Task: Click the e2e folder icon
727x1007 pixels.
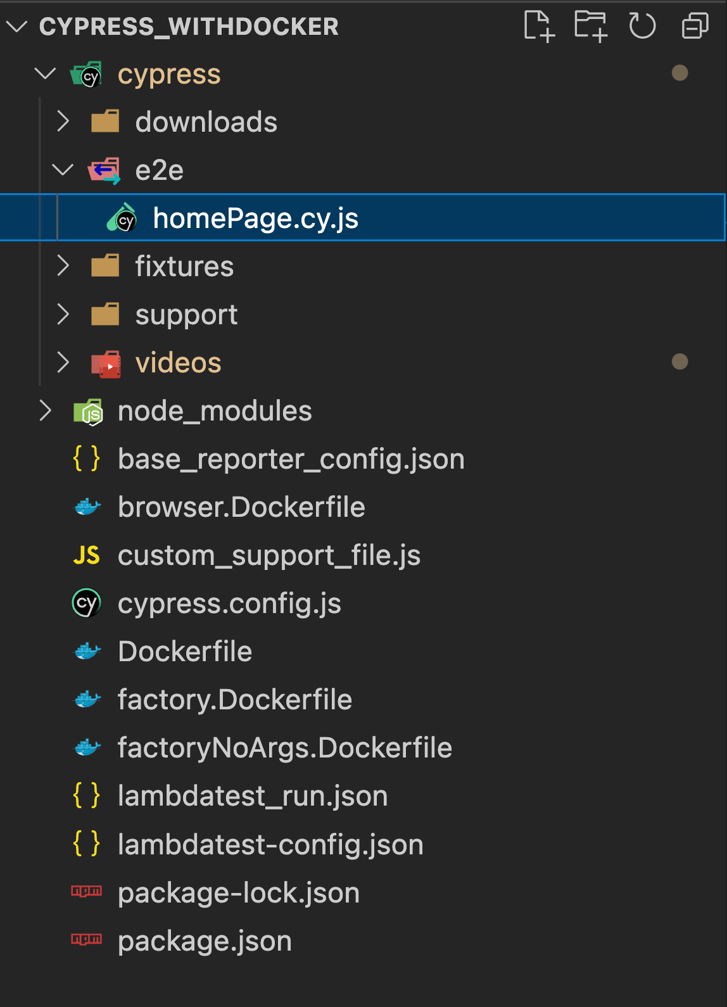Action: tap(104, 170)
